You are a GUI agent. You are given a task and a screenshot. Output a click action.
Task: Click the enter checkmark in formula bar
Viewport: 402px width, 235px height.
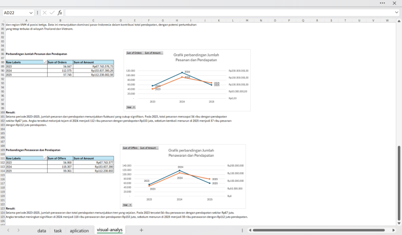click(x=52, y=12)
